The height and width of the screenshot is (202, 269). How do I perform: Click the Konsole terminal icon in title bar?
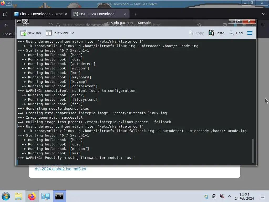[19, 22]
